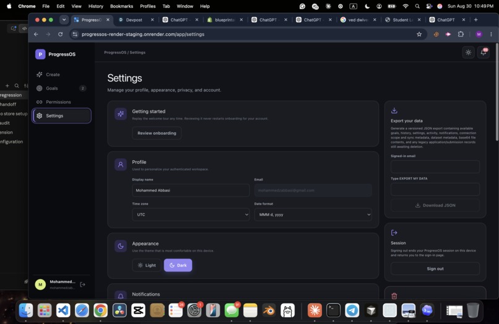Switch to the blueprint tab
499x324 pixels.
tap(223, 20)
